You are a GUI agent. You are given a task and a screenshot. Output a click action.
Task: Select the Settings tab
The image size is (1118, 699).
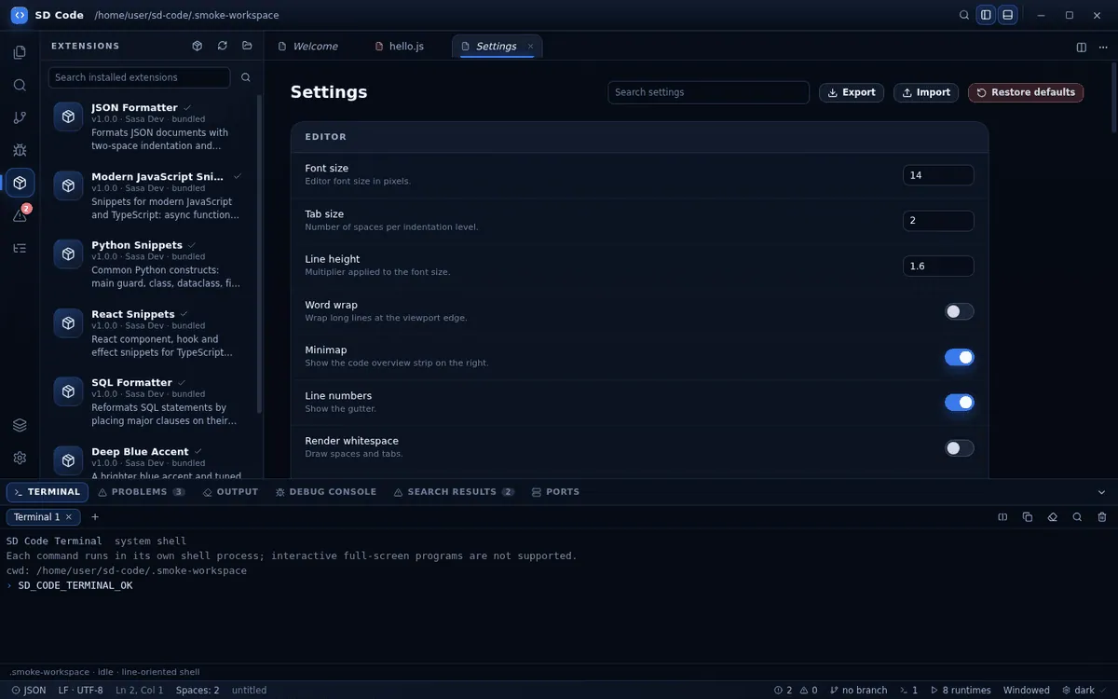click(x=497, y=47)
